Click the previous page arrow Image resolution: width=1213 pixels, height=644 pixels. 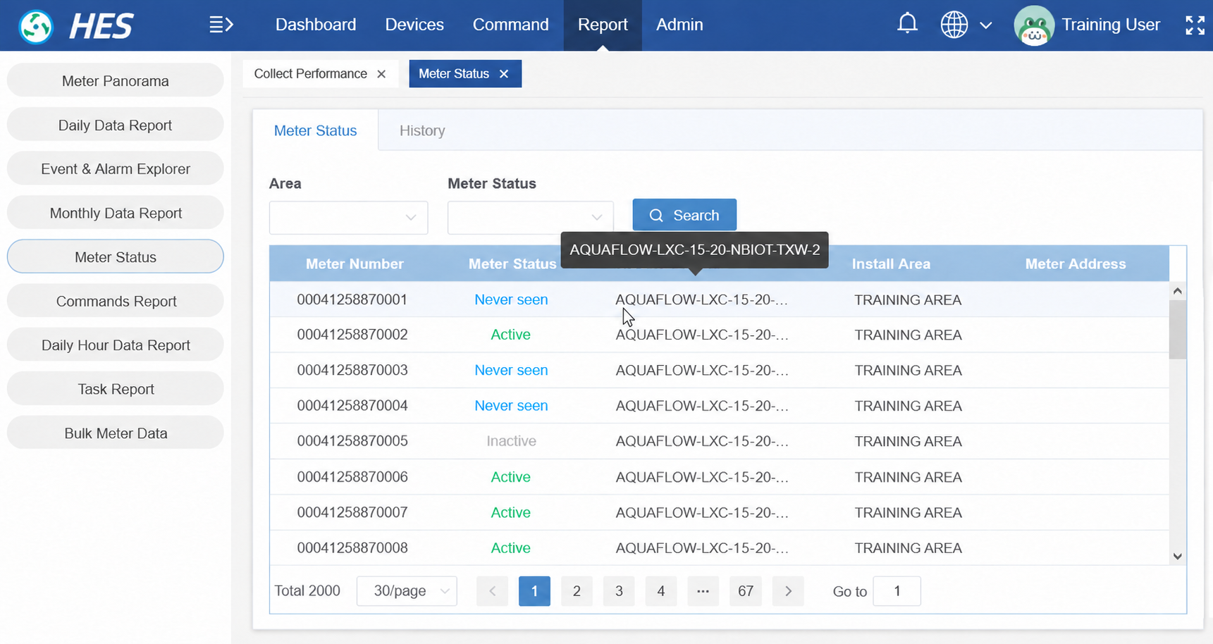click(492, 591)
